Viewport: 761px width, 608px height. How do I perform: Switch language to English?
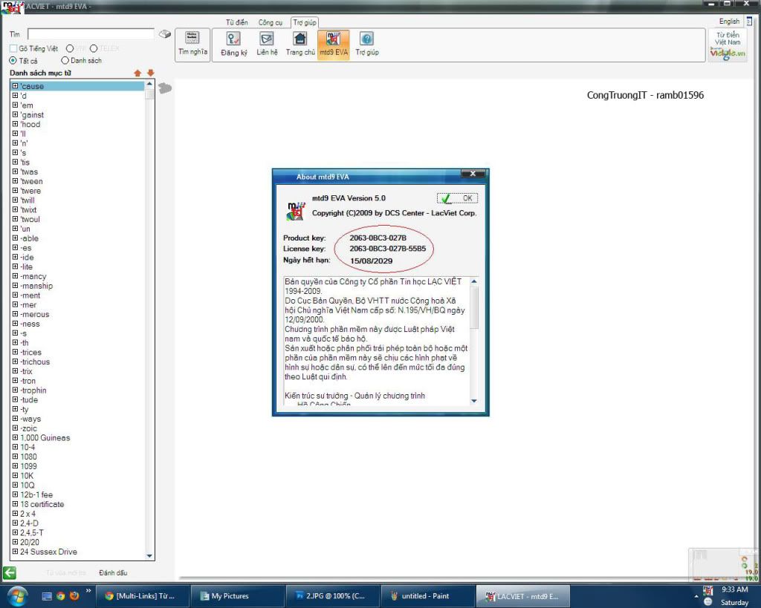[x=729, y=22]
